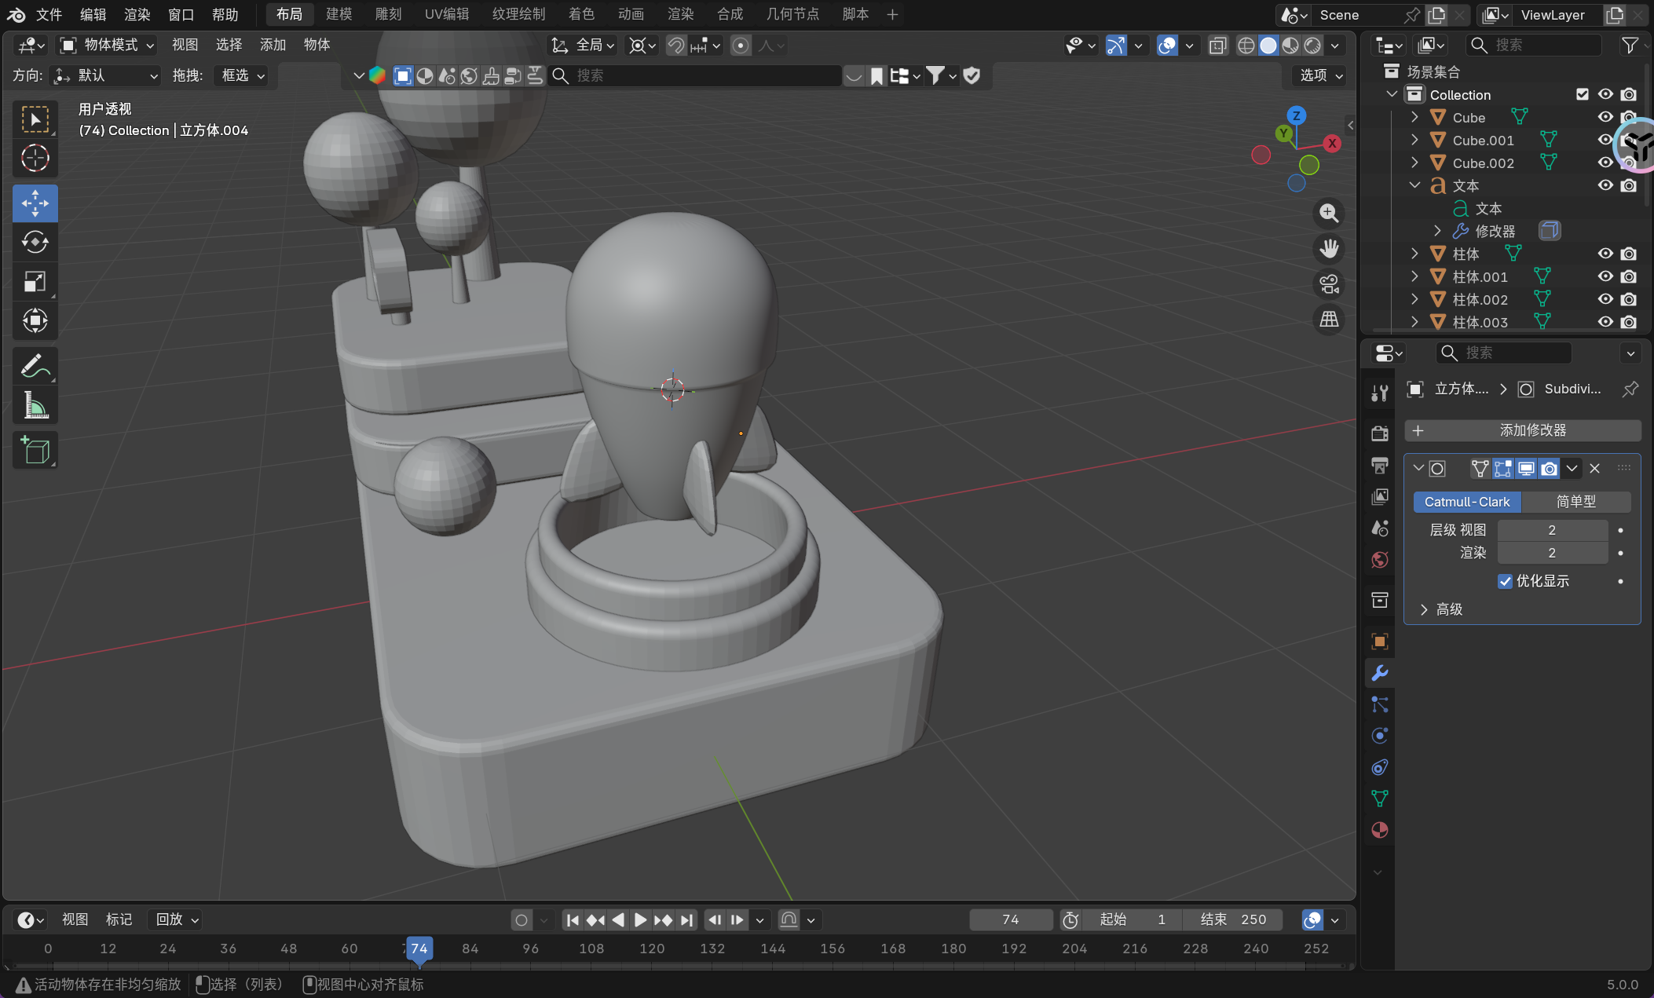This screenshot has height=998, width=1654.
Task: Expand the 高级 section
Action: point(1424,609)
